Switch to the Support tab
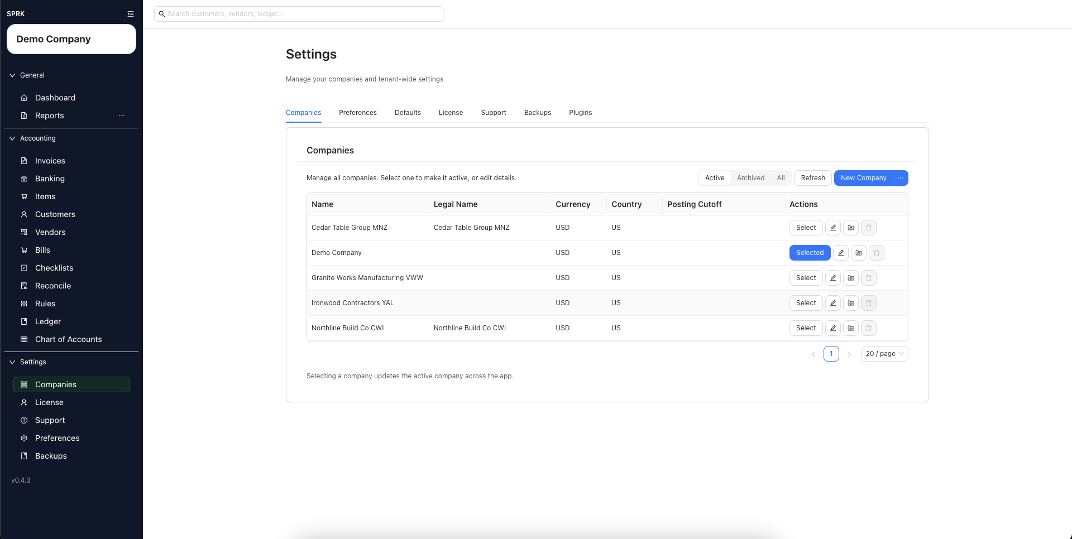 [x=494, y=113]
